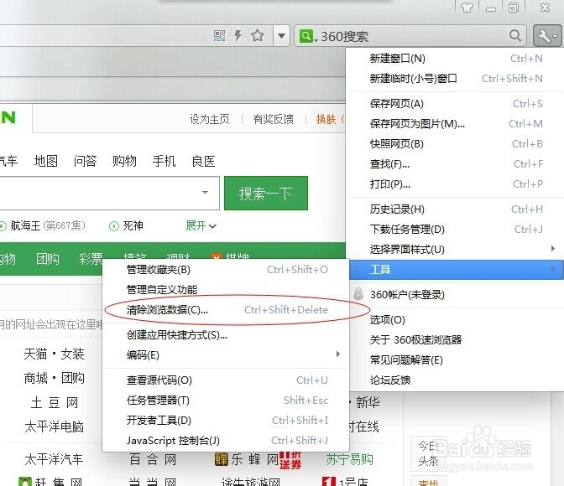564x486 pixels.
Task: Open 商城 · 团购 site link
Action: 54,378
